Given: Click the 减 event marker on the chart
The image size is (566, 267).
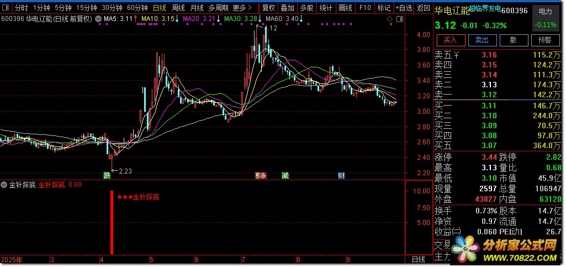Looking at the screenshot, I should coord(285,176).
